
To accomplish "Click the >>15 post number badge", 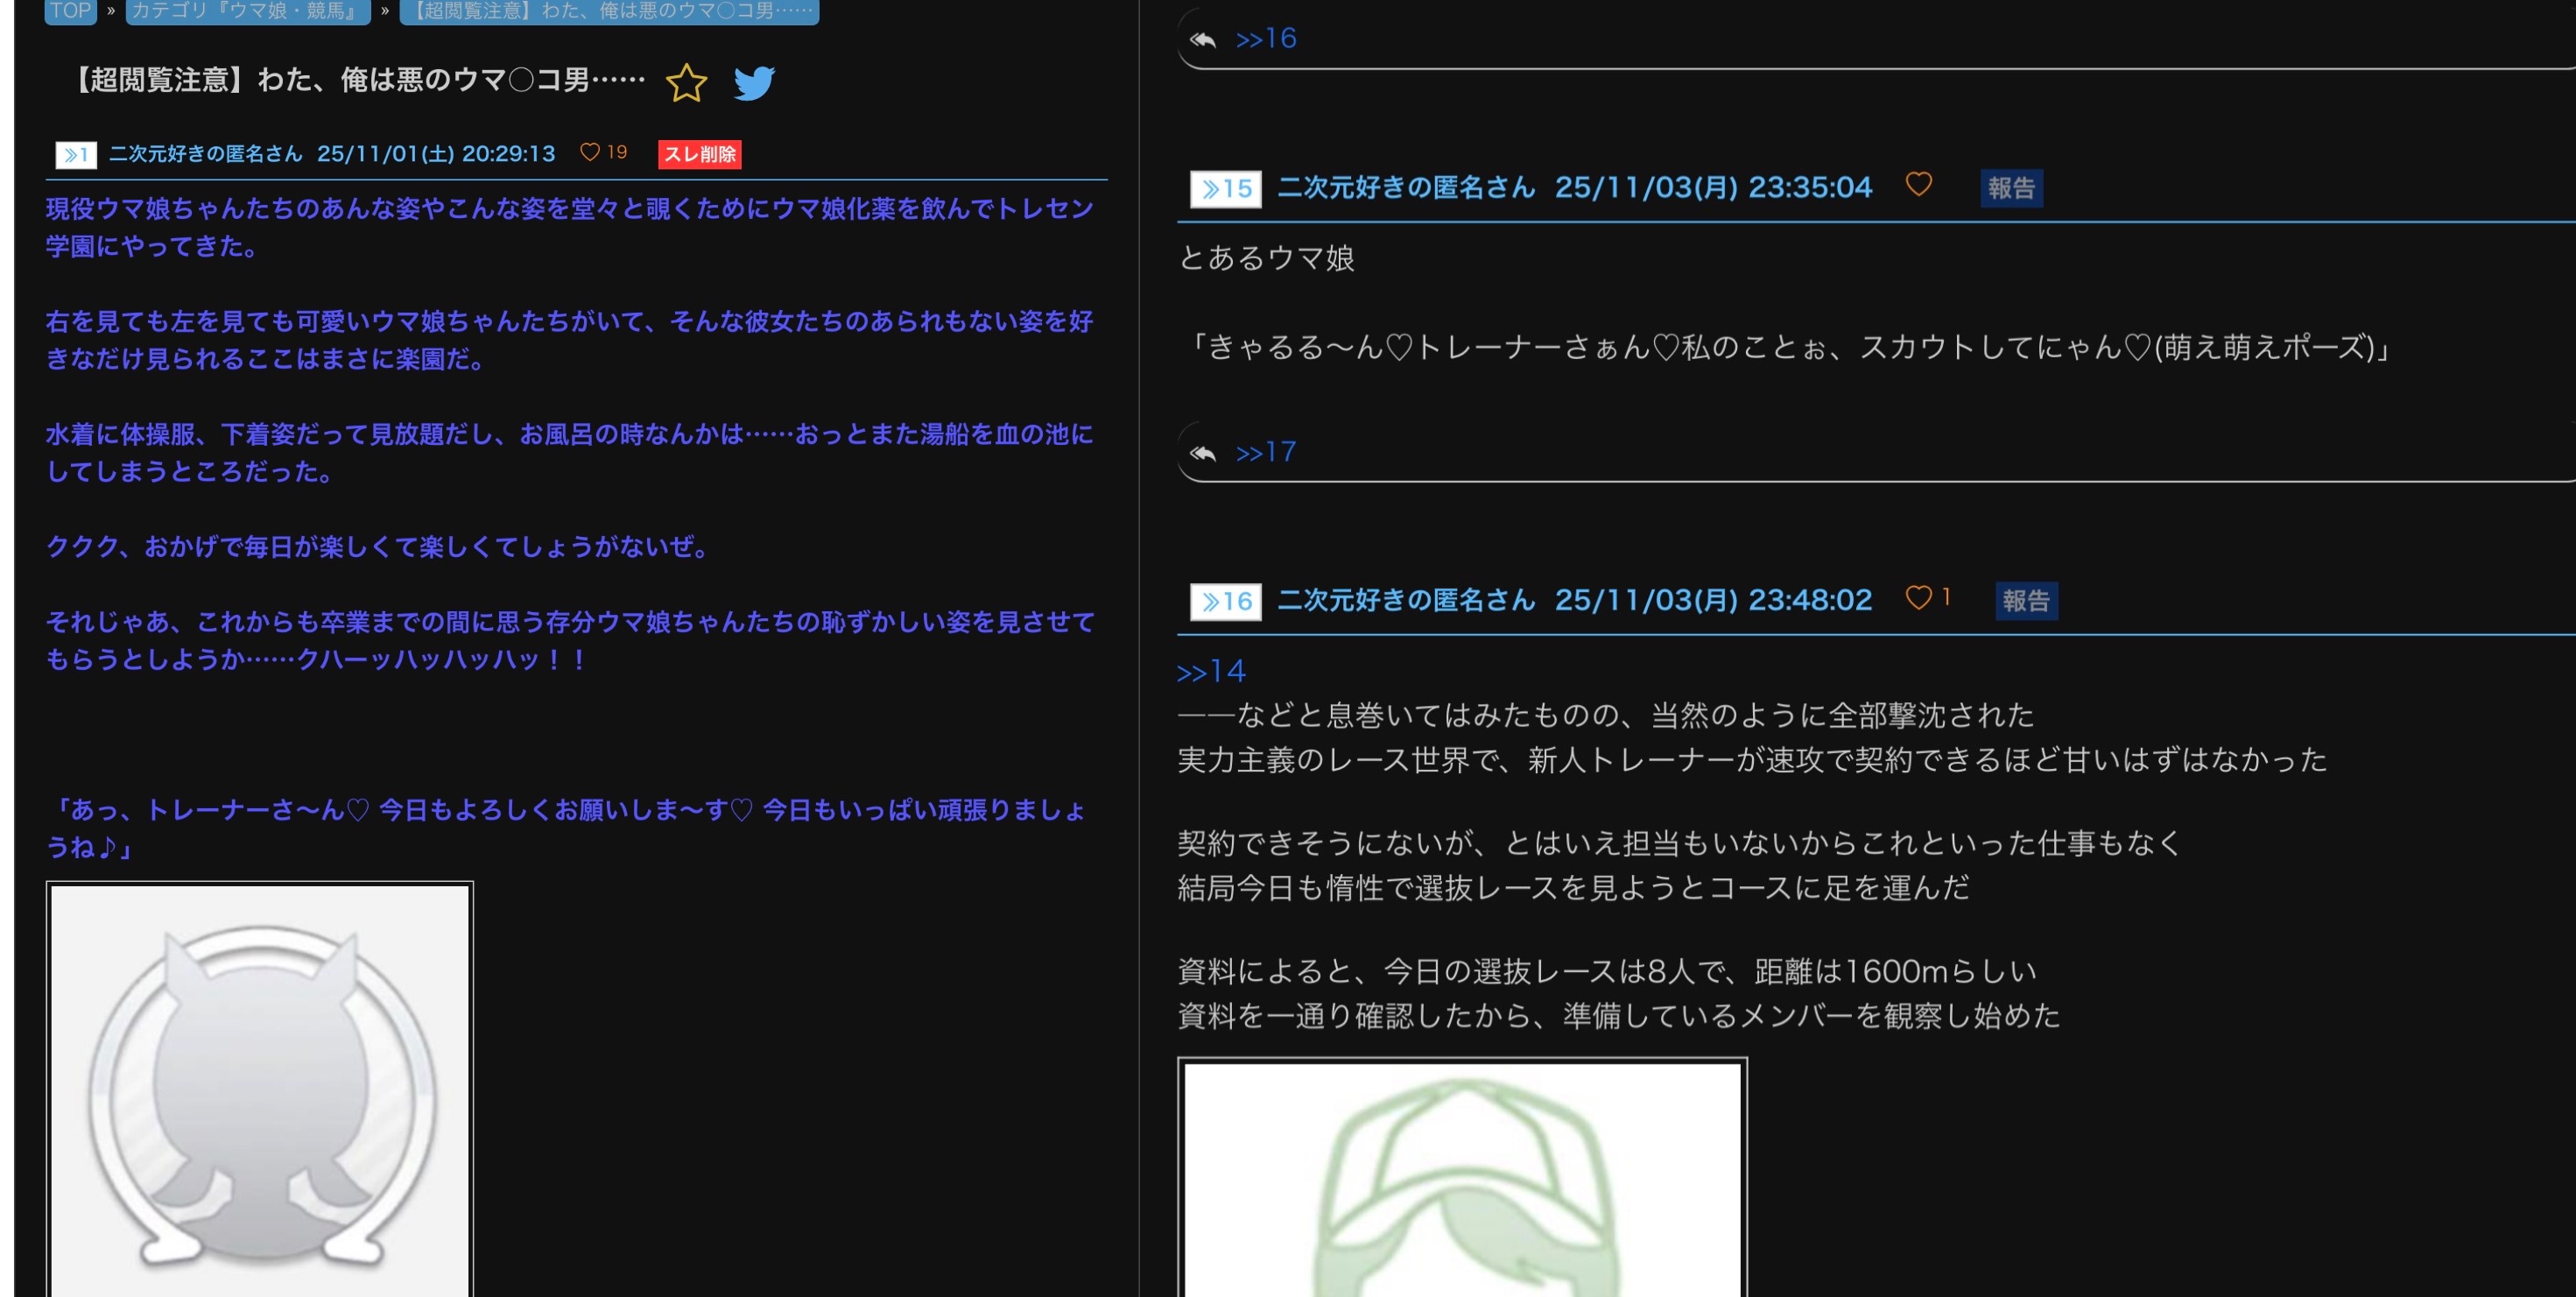I will pyautogui.click(x=1225, y=188).
